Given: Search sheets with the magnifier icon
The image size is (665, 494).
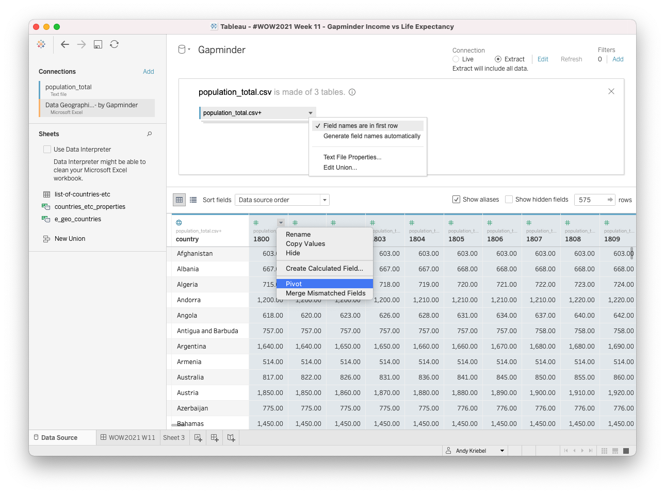Looking at the screenshot, I should tap(150, 134).
